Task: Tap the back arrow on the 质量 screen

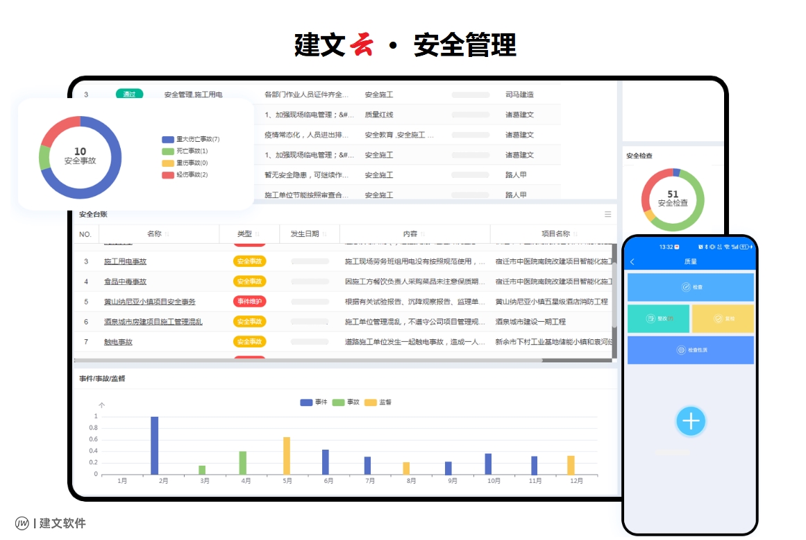Action: pyautogui.click(x=633, y=262)
